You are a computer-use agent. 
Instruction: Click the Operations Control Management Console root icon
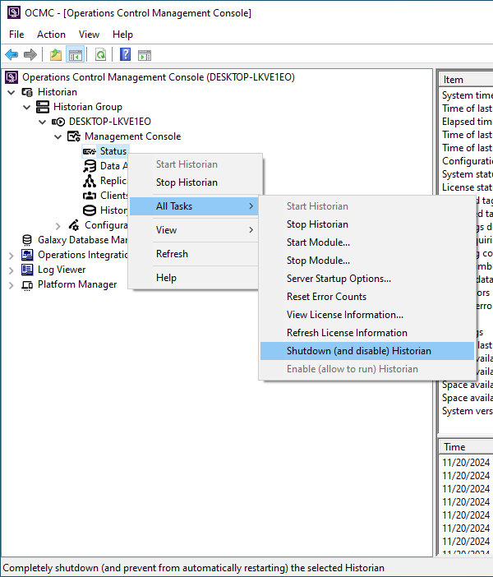coord(12,77)
